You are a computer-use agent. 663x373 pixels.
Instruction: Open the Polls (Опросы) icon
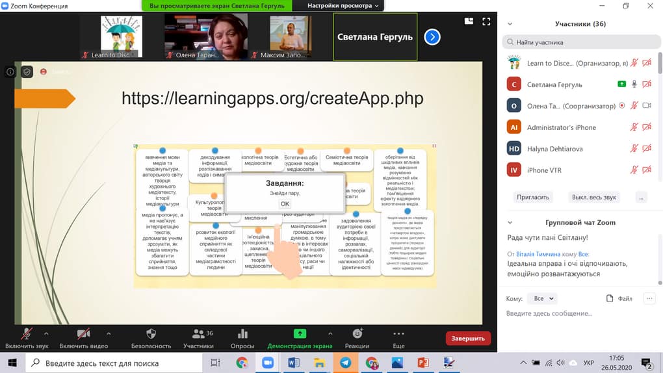tap(242, 333)
